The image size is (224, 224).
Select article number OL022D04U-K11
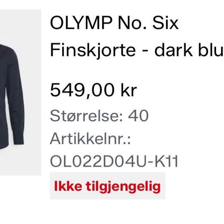coord(114,161)
